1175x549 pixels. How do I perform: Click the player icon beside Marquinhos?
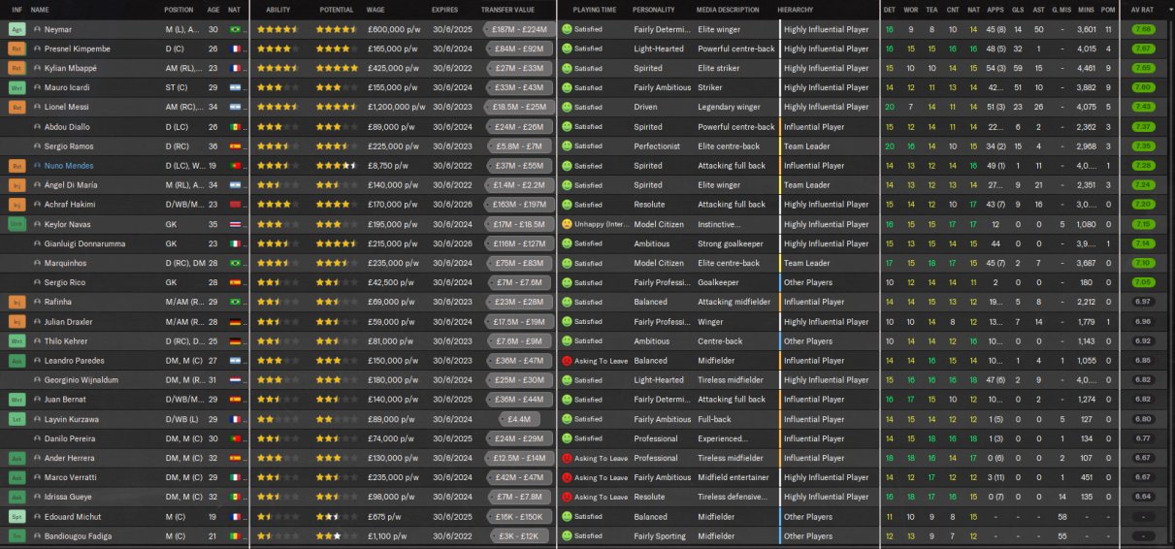(38, 263)
